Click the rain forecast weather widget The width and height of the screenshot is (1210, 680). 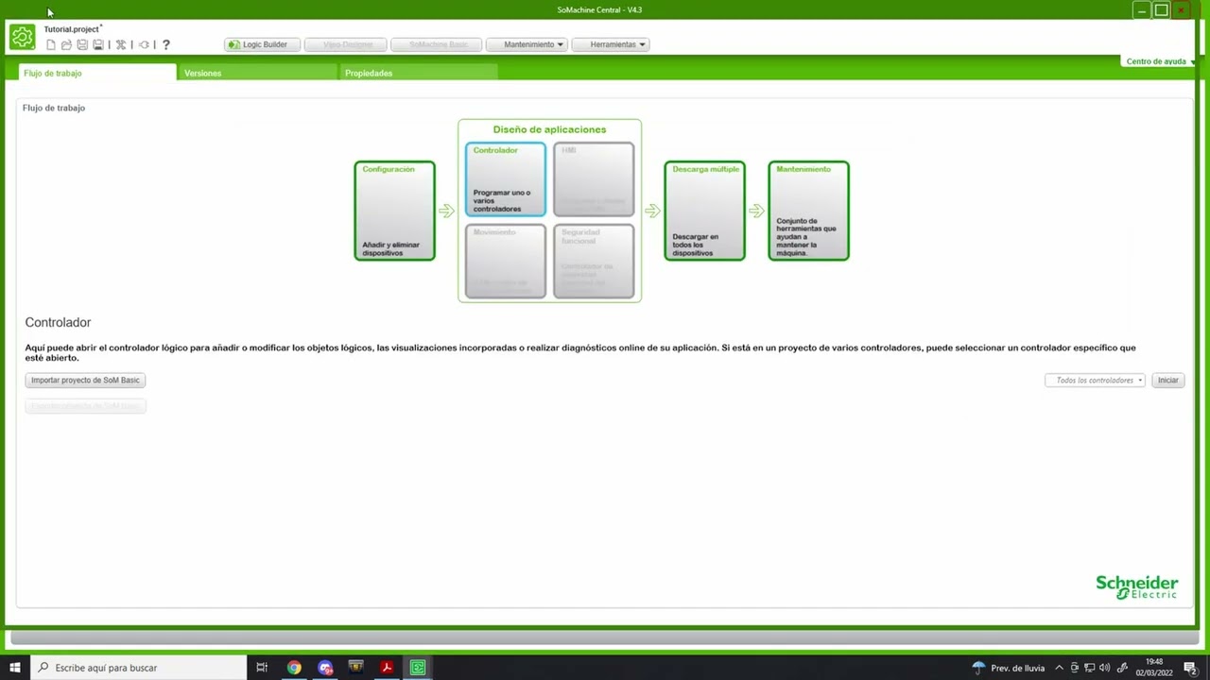[x=1008, y=668]
